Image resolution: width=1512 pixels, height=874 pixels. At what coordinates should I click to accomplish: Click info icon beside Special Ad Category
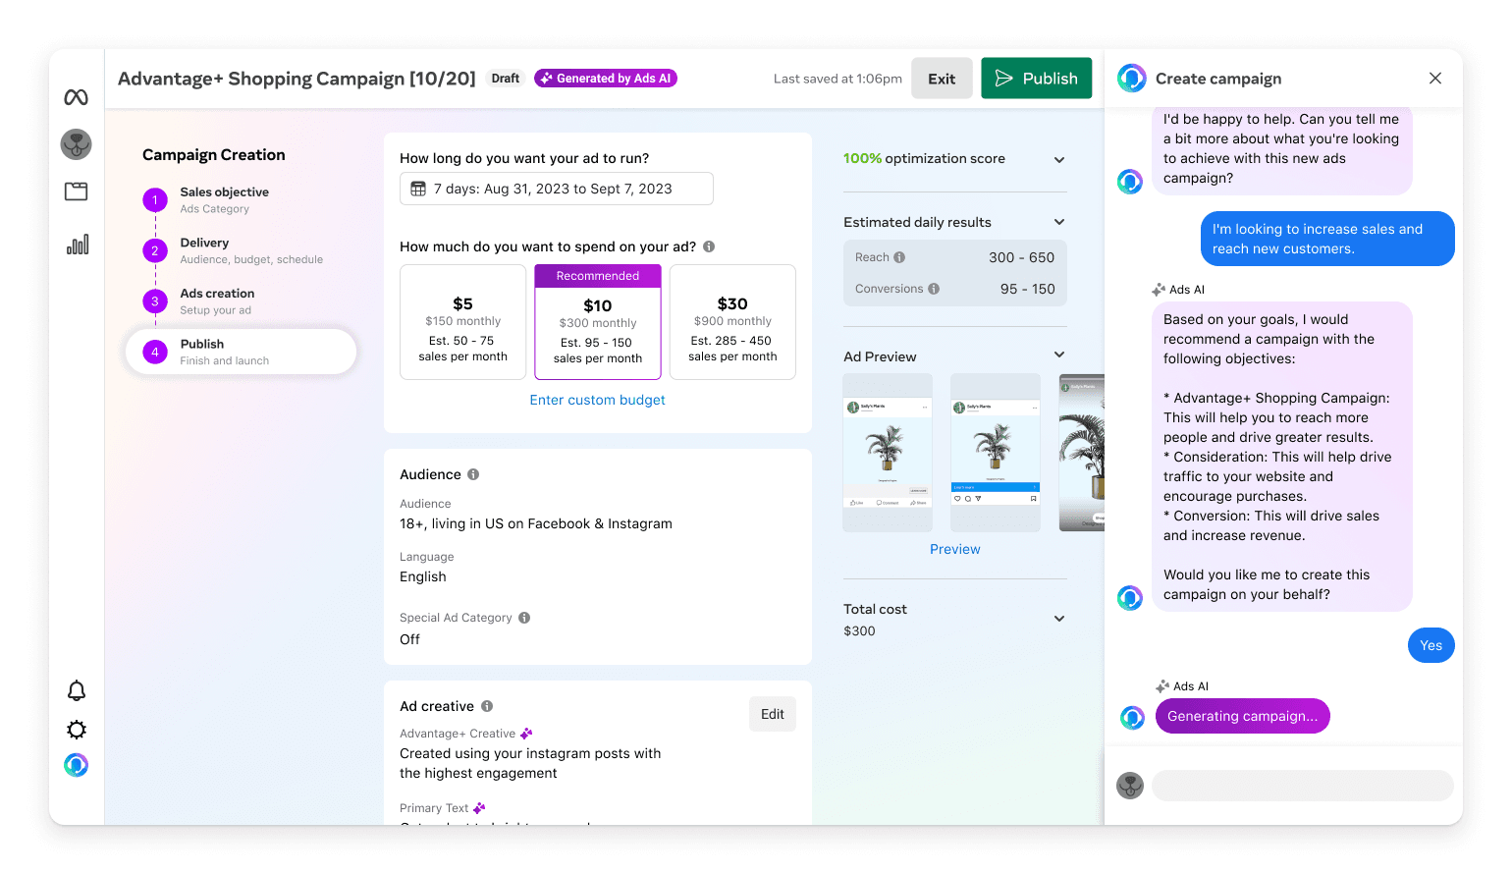tap(524, 618)
